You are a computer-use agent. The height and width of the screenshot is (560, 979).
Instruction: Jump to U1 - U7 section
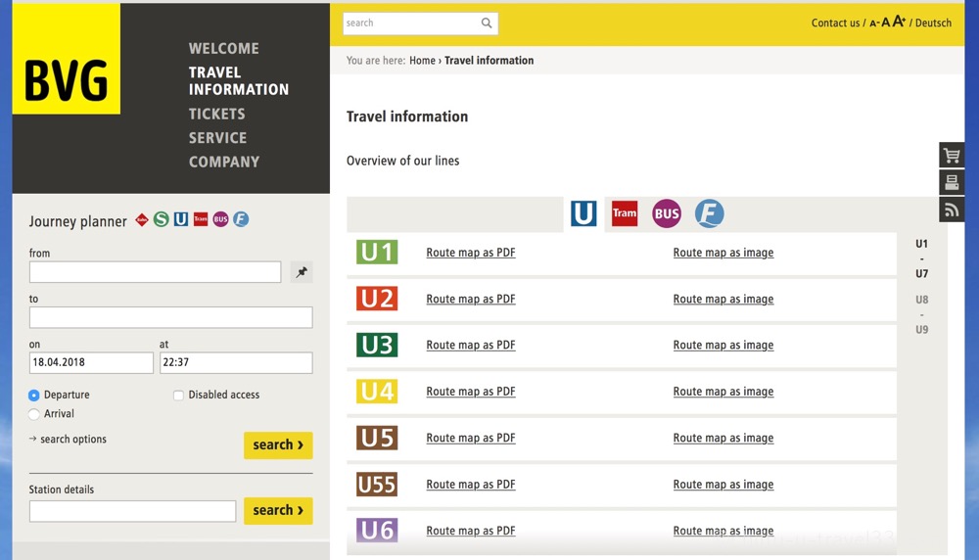(921, 258)
